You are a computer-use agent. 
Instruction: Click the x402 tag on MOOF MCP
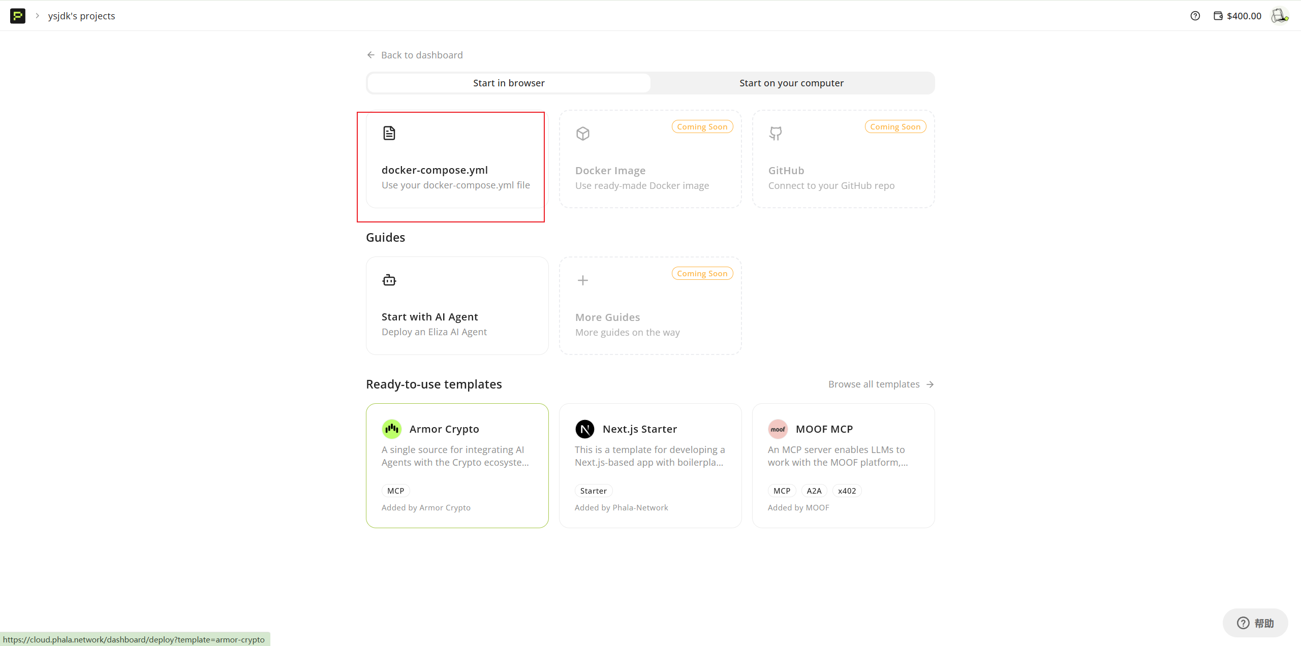(847, 491)
